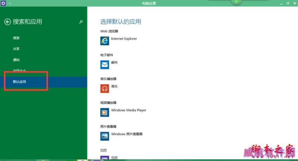Change the Web browser default Internet Explorer

click(x=124, y=39)
